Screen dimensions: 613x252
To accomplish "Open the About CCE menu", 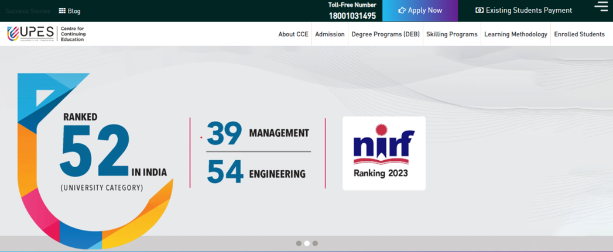I will [293, 34].
